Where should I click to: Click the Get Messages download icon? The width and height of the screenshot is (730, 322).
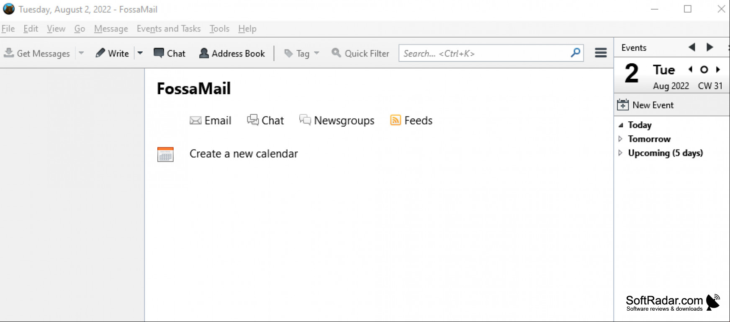(x=9, y=53)
